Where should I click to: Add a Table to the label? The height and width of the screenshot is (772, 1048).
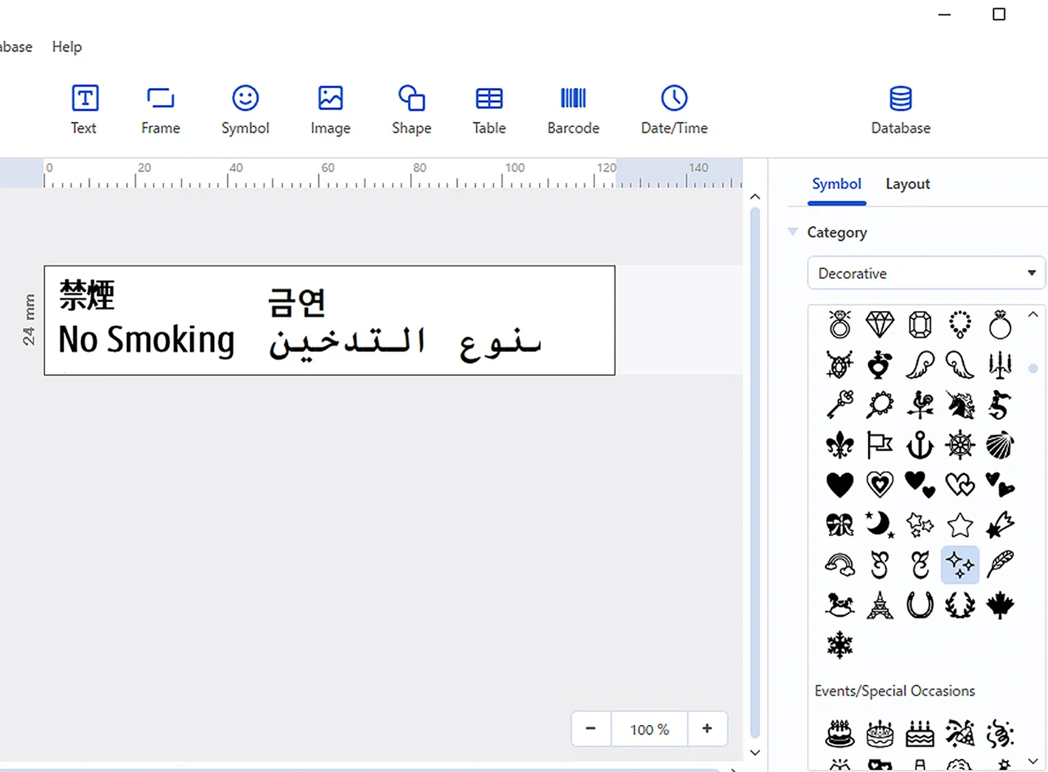(489, 109)
